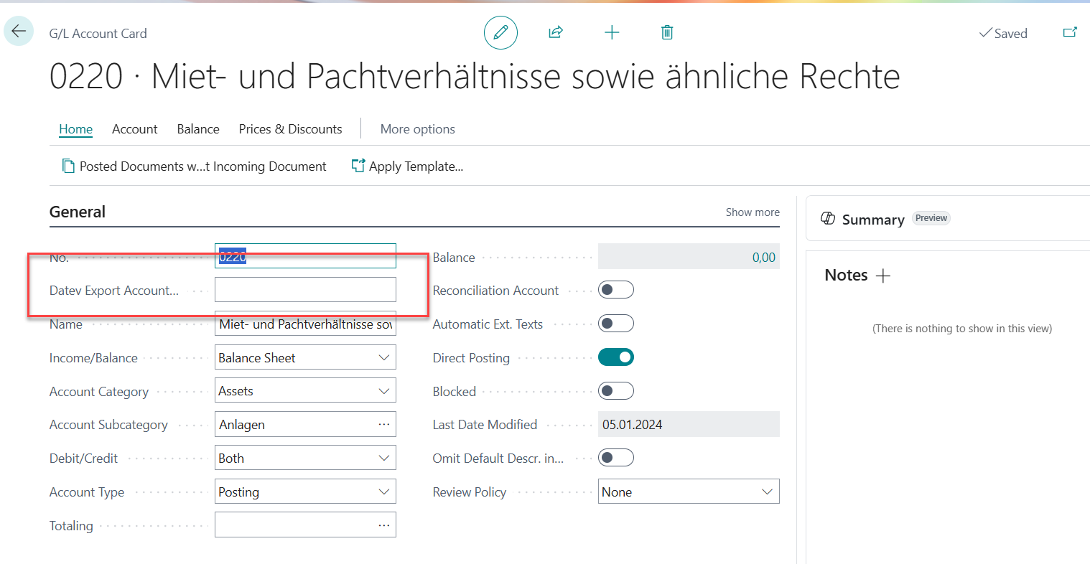Click the pencil edit icon

point(500,32)
